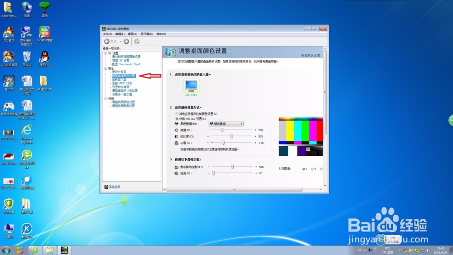Open 360软件管家 desktop icon

click(x=44, y=34)
